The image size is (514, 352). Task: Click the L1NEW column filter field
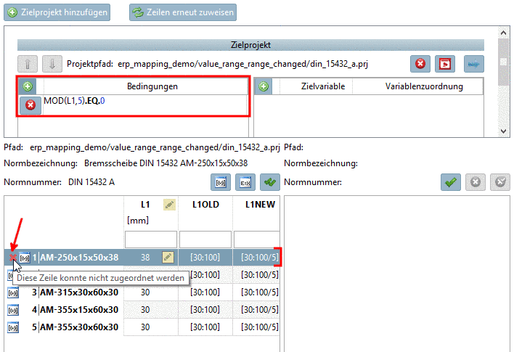click(257, 240)
